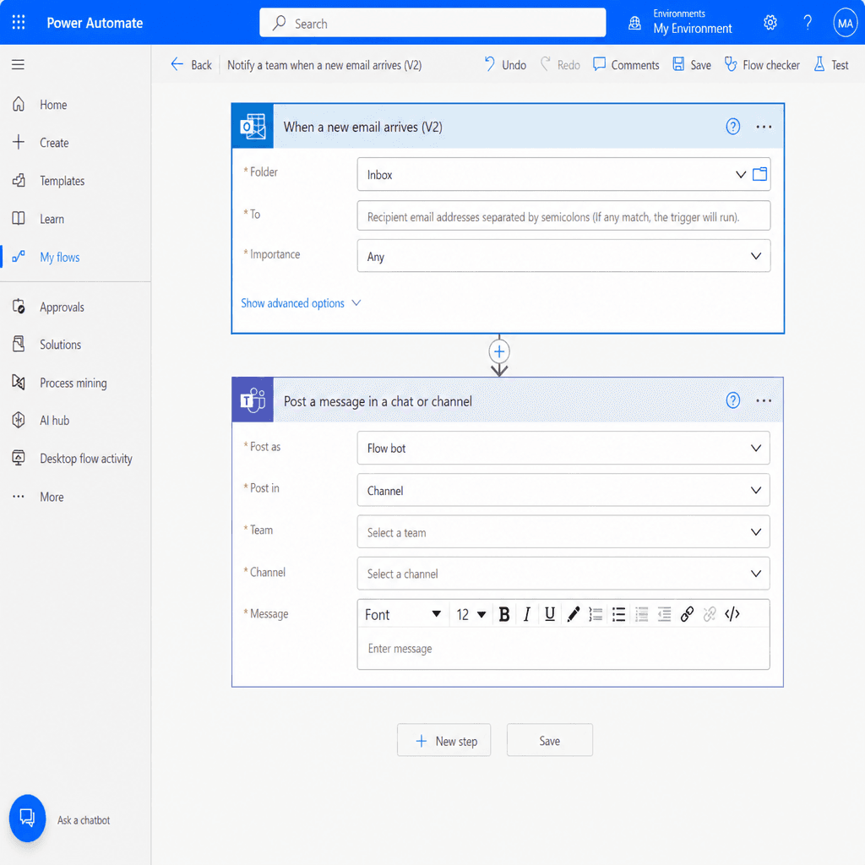This screenshot has height=865, width=865.
Task: Click the greyed-out indent button before link
Action: click(664, 615)
